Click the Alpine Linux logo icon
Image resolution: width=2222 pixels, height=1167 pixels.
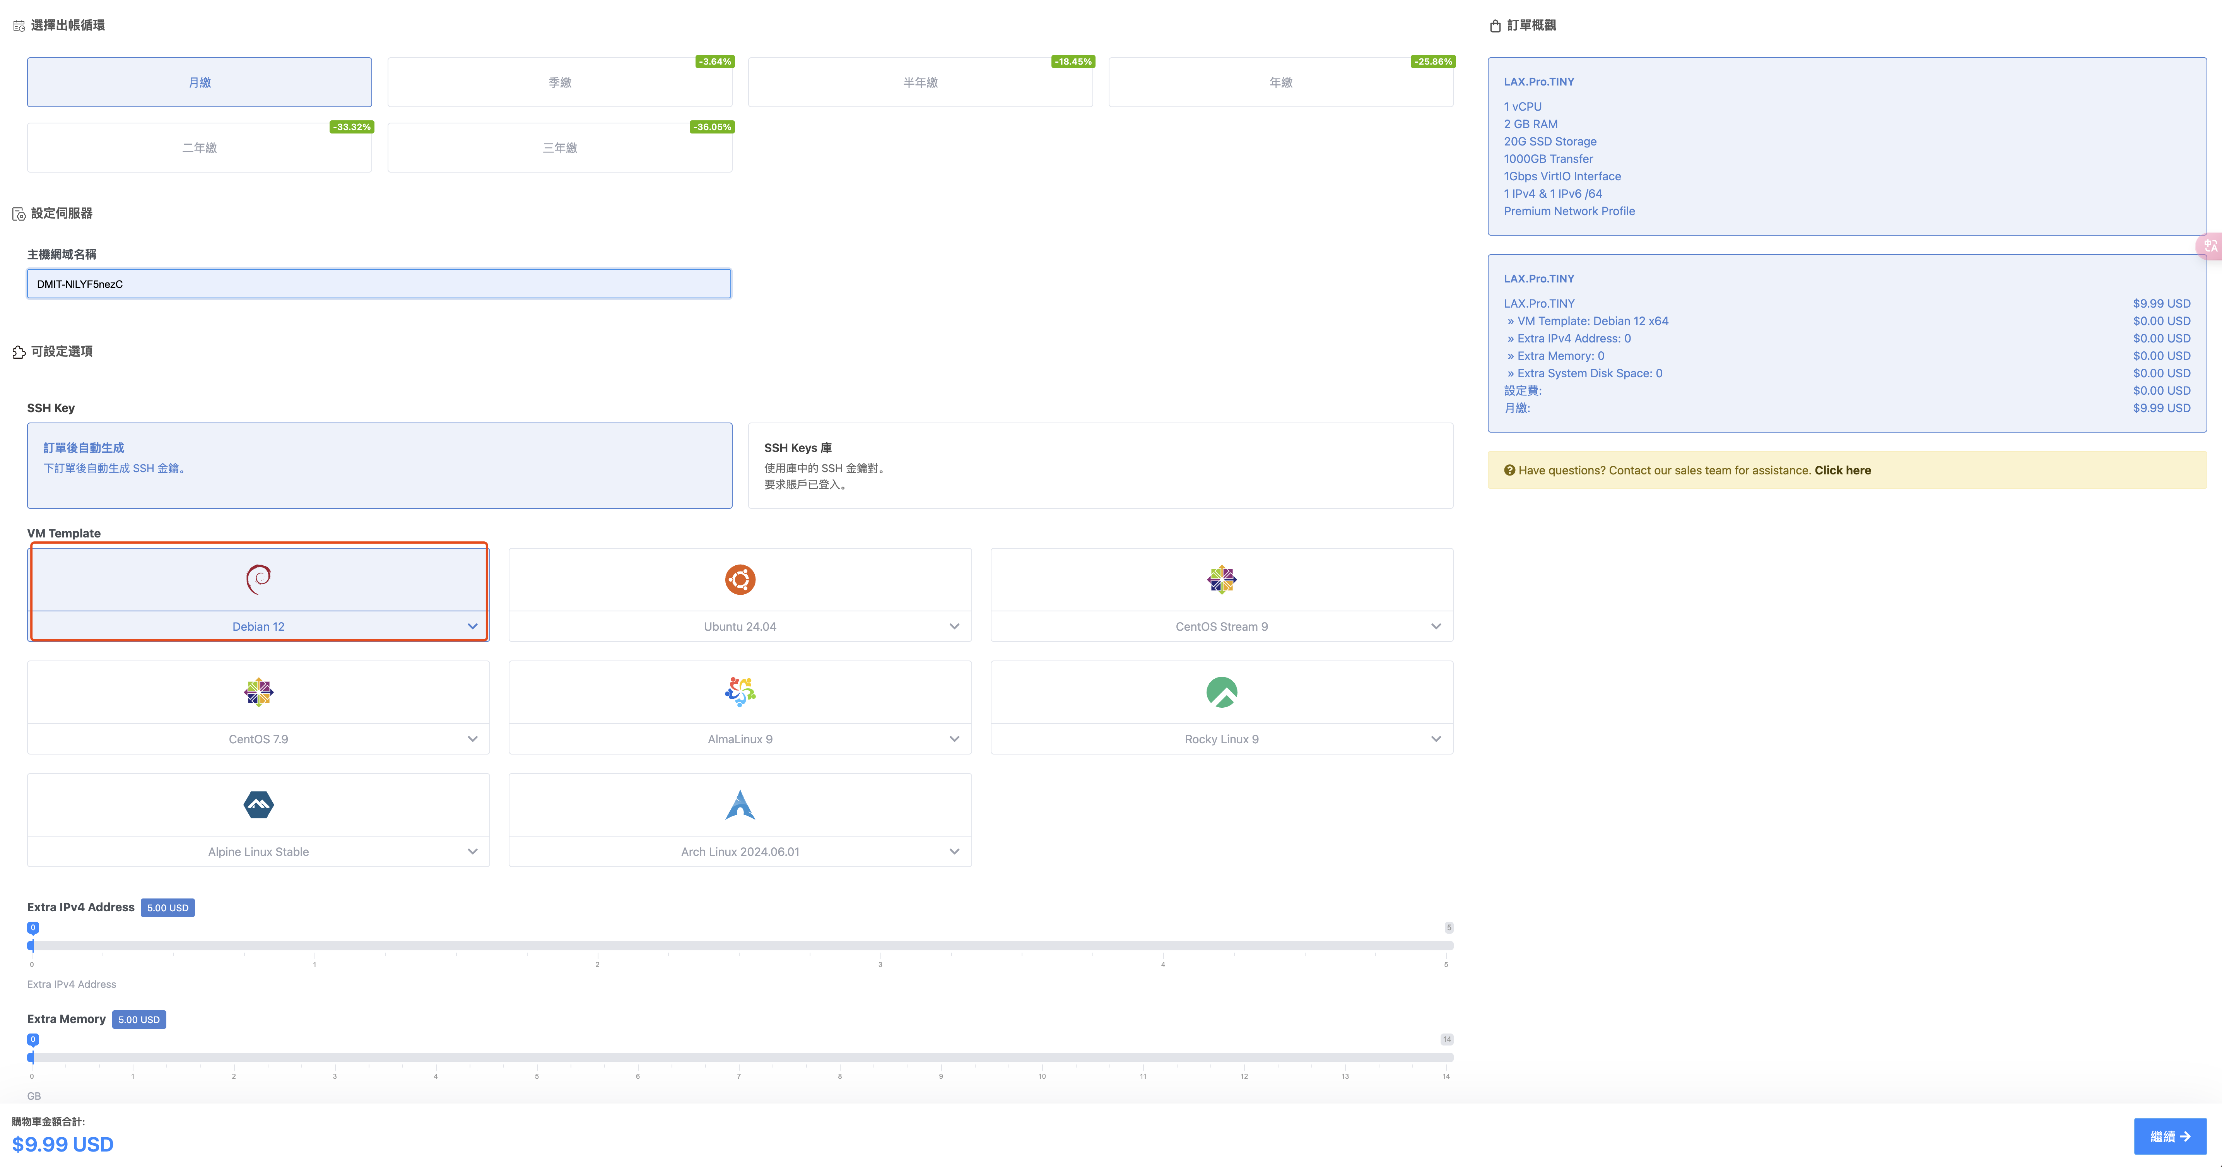click(x=258, y=805)
